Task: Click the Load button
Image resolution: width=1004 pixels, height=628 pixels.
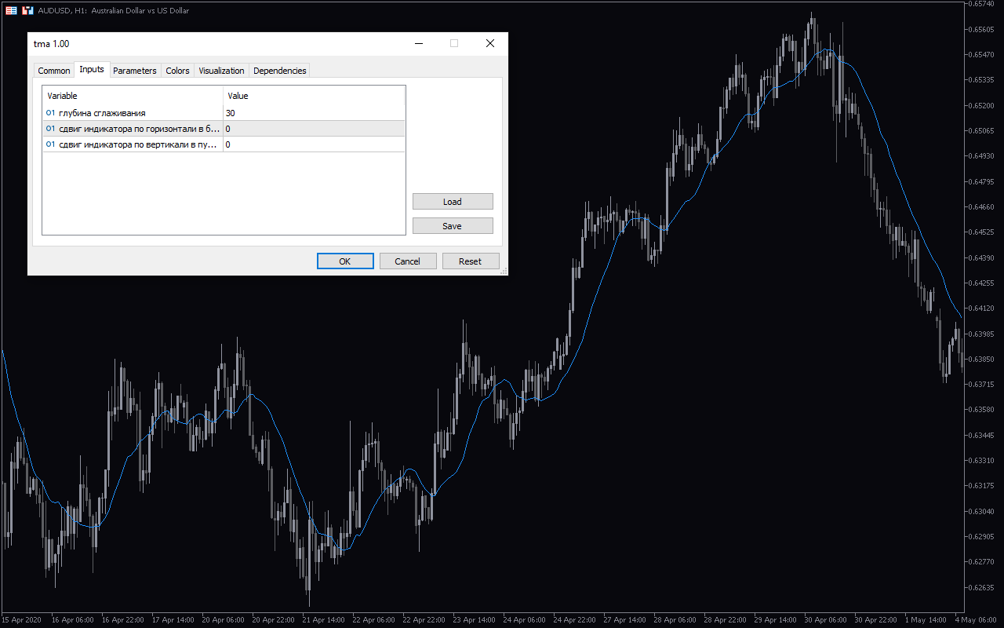Action: coord(453,202)
